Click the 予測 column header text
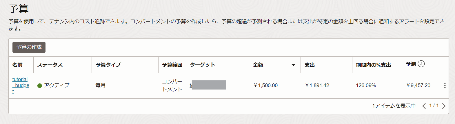Image resolution: width=455 pixels, height=124 pixels. 411,64
